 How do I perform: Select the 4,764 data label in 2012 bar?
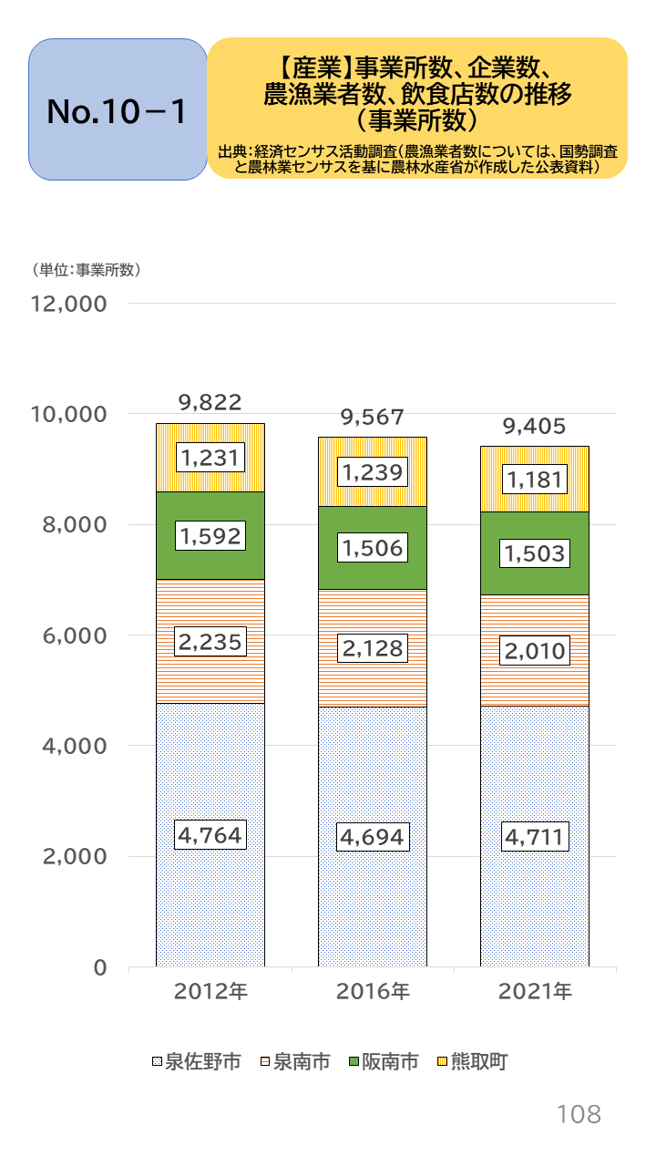(x=210, y=834)
